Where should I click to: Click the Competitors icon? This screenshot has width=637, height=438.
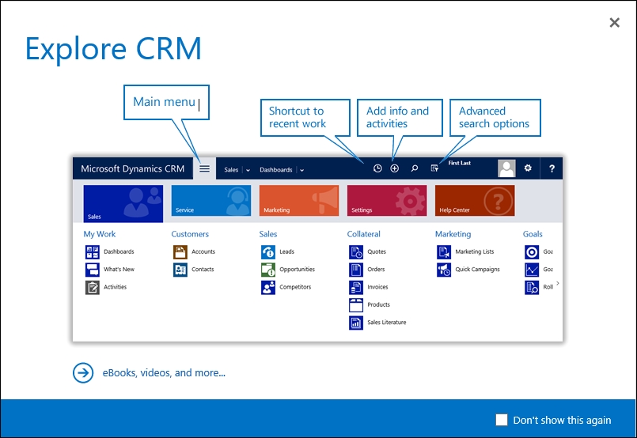pos(268,288)
